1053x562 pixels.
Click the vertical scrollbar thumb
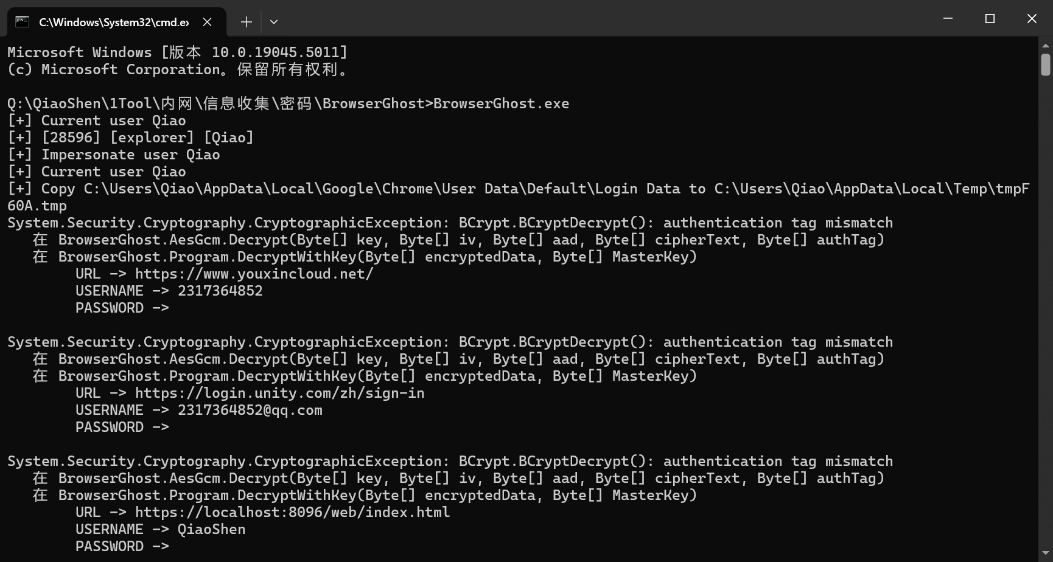[1046, 64]
